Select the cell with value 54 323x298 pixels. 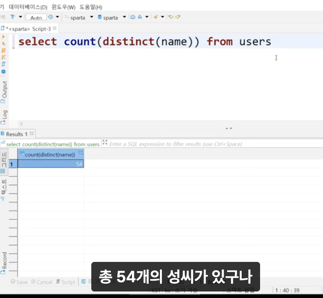coord(51,164)
